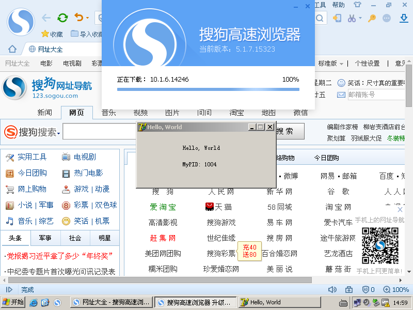
Task: Select the 军事 news tab
Action: click(x=45, y=238)
